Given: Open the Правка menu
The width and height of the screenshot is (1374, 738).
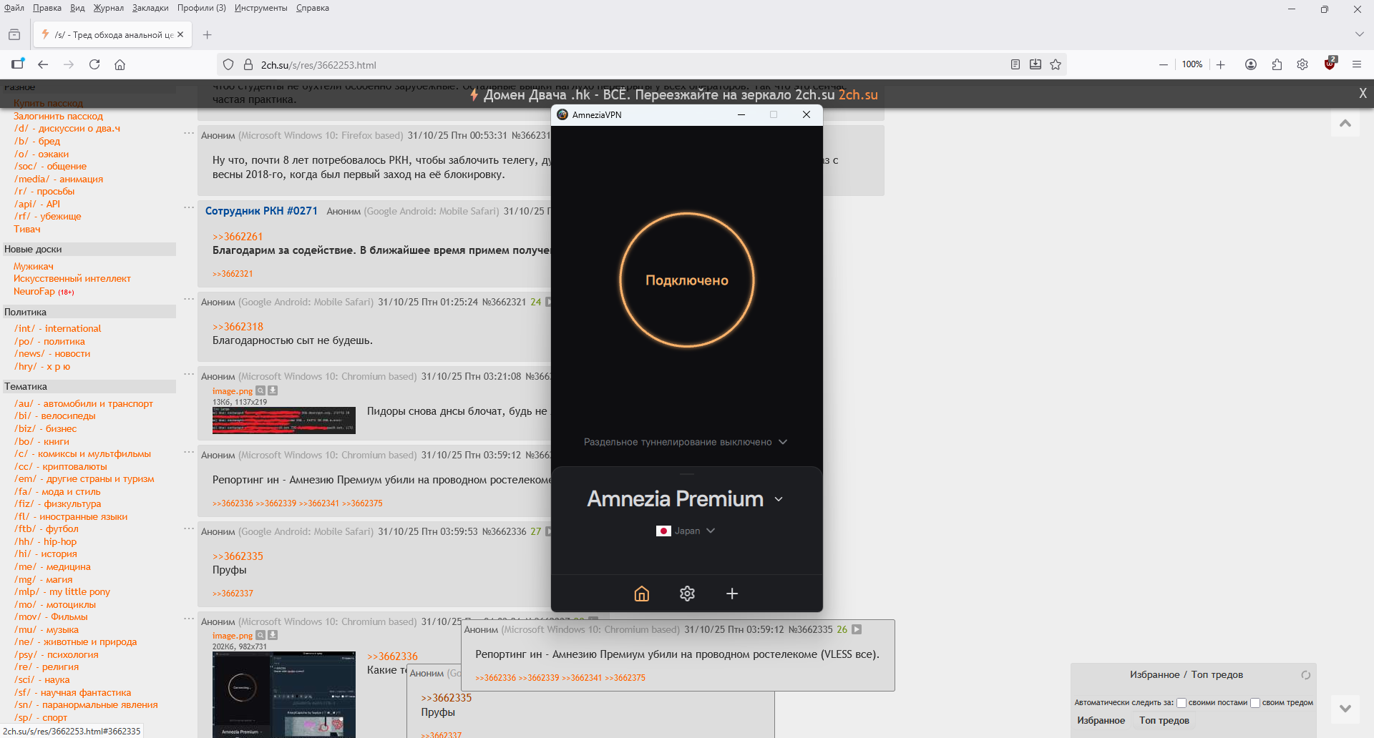Looking at the screenshot, I should point(47,8).
